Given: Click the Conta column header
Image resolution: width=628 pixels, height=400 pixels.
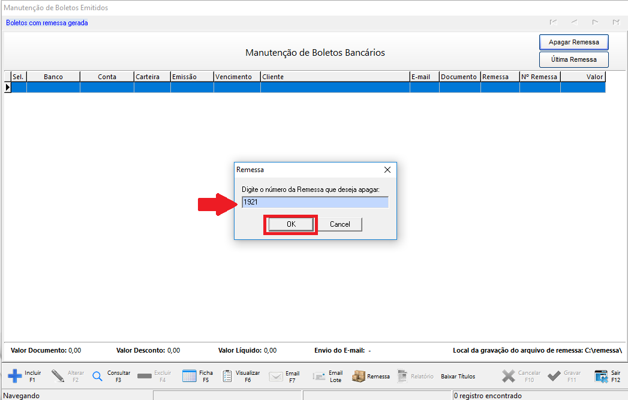Looking at the screenshot, I should tap(107, 77).
